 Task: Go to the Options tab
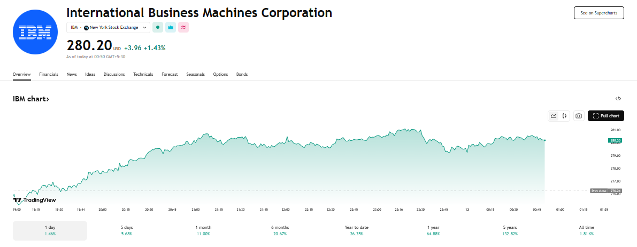220,75
